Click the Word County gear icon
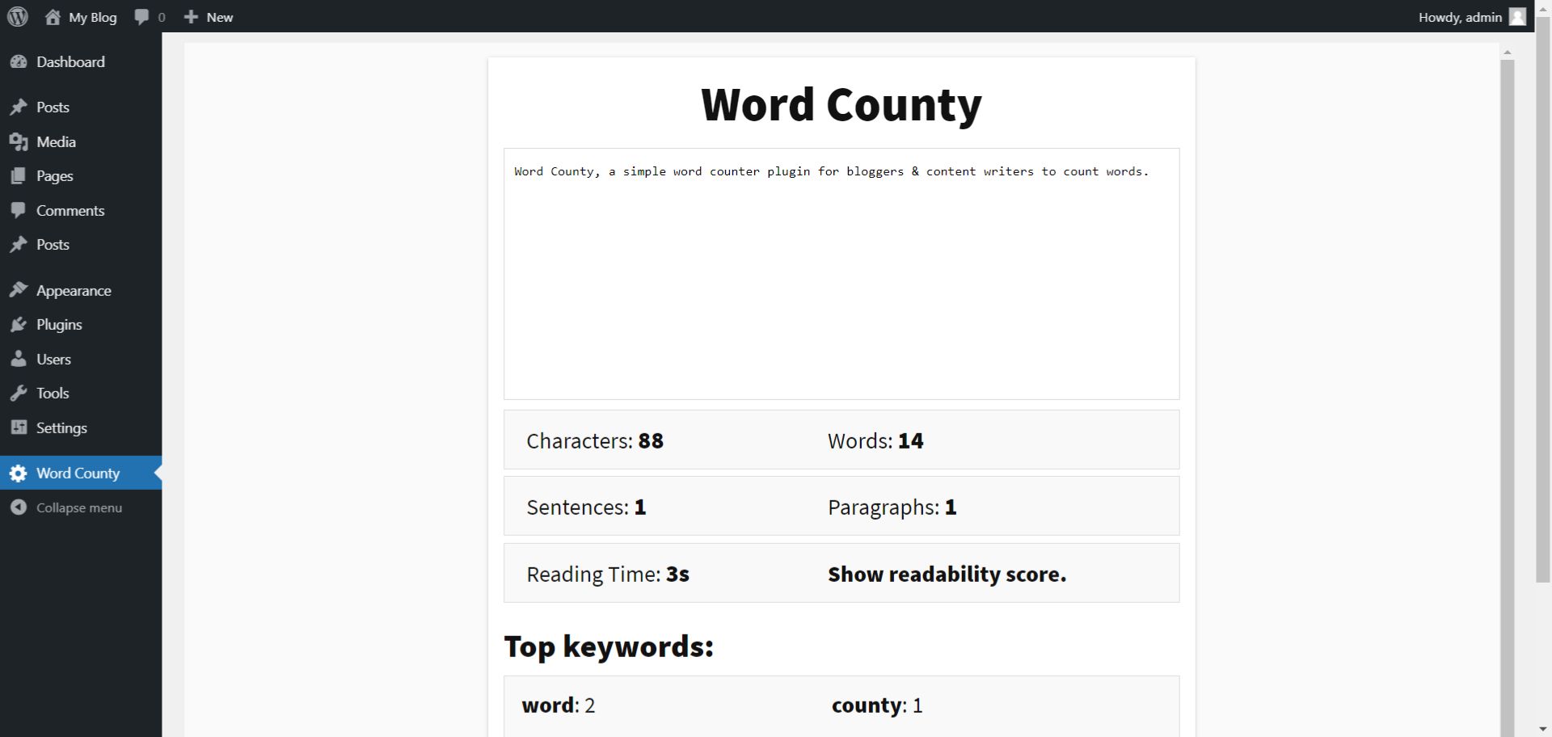The width and height of the screenshot is (1552, 737). pos(19,474)
